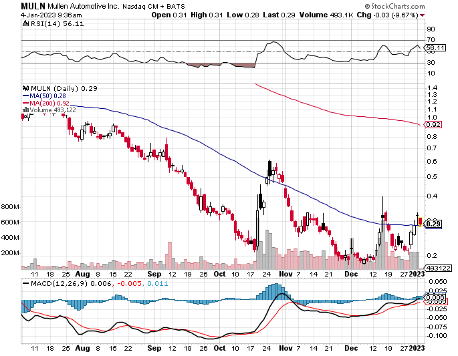Click the 0.92 MA(200) price tag
The width and height of the screenshot is (458, 356).
point(433,125)
